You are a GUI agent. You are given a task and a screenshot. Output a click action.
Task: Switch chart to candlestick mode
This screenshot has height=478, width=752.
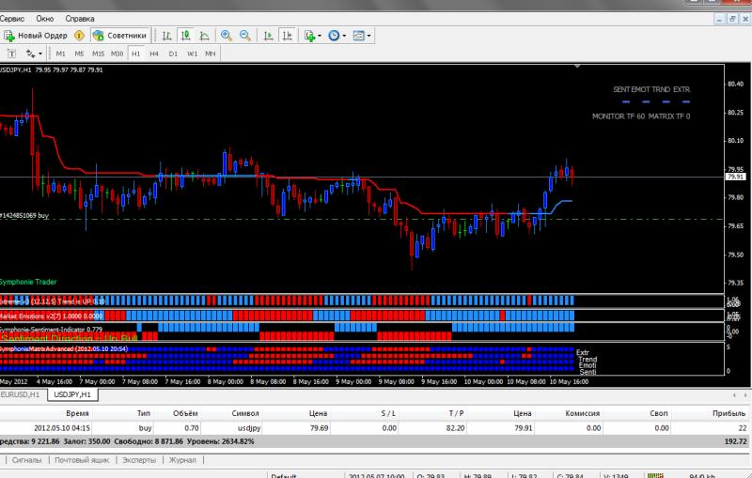click(x=185, y=36)
